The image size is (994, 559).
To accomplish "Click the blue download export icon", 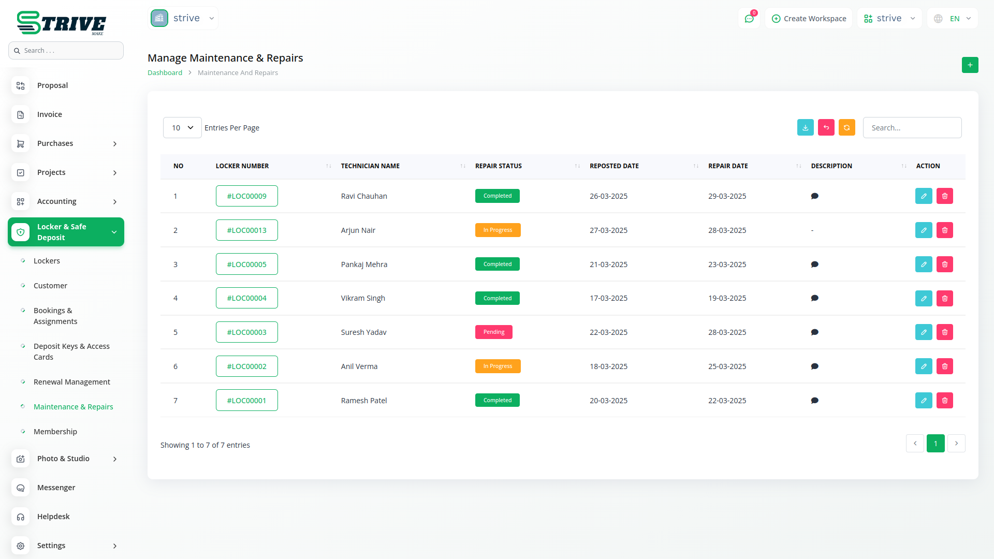I will 805,127.
